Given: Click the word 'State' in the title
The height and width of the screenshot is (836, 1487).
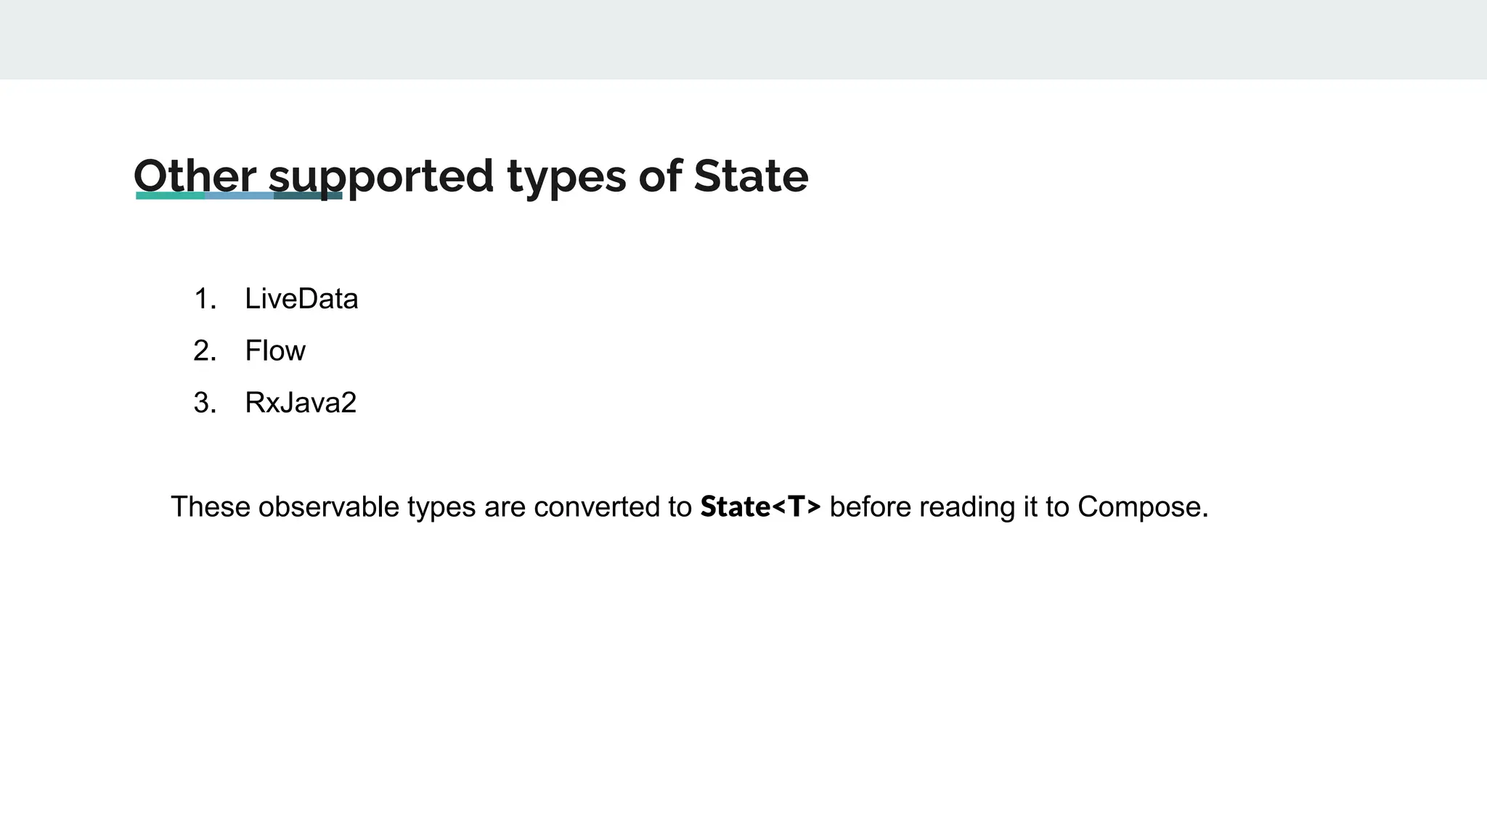Looking at the screenshot, I should click(x=751, y=176).
